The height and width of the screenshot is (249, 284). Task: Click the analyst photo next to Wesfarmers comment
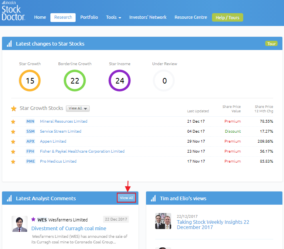[x=20, y=224]
